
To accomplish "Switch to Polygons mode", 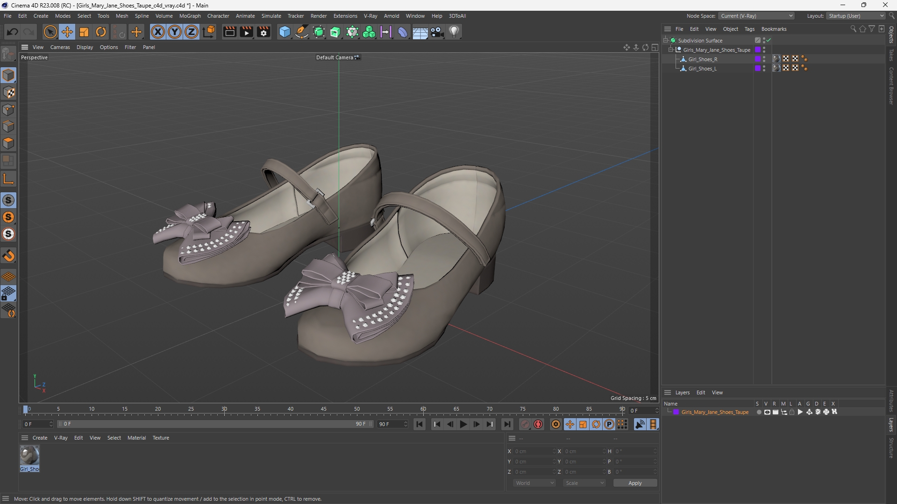I will point(8,143).
